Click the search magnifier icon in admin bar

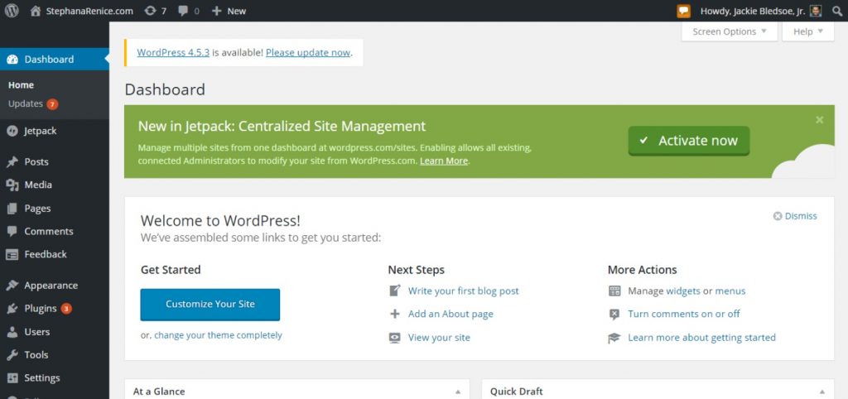click(836, 11)
